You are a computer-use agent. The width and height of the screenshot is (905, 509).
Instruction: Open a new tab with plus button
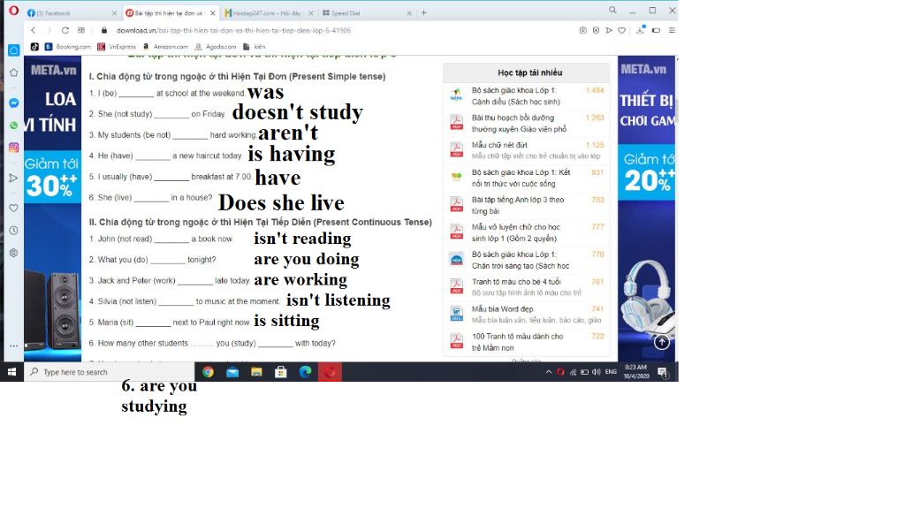[423, 12]
